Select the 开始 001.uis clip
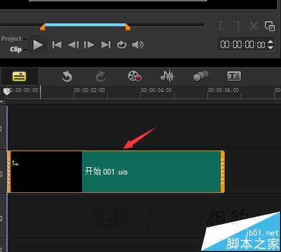Image resolution: width=281 pixels, height=252 pixels. [116, 172]
